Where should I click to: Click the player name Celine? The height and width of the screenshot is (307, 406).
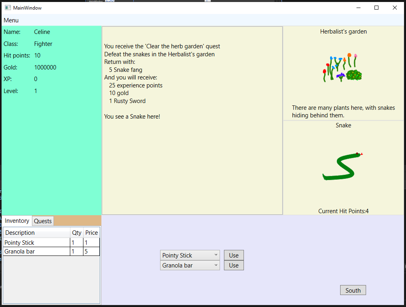click(x=42, y=32)
